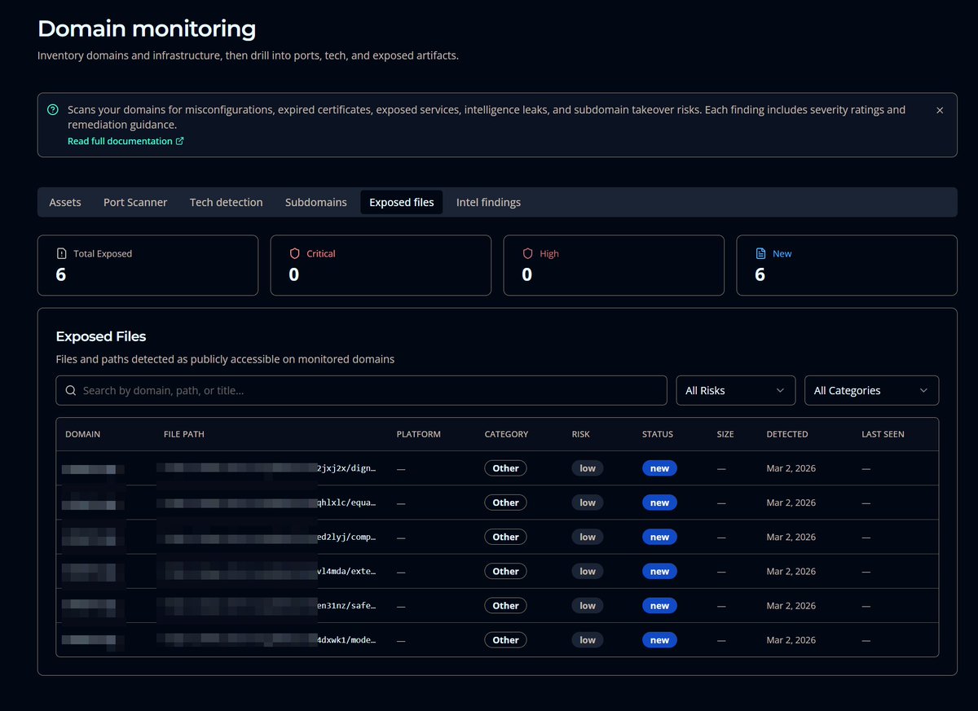Click the Critical shield icon
The width and height of the screenshot is (978, 711).
coord(295,253)
